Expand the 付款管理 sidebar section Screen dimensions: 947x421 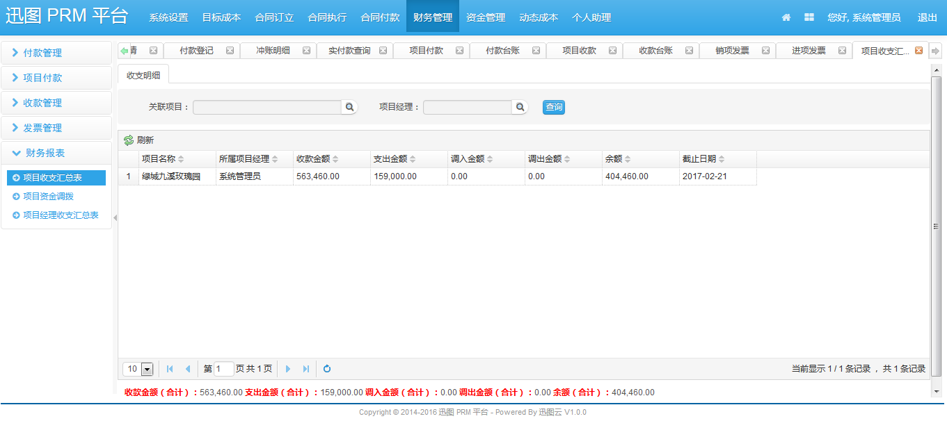point(56,53)
